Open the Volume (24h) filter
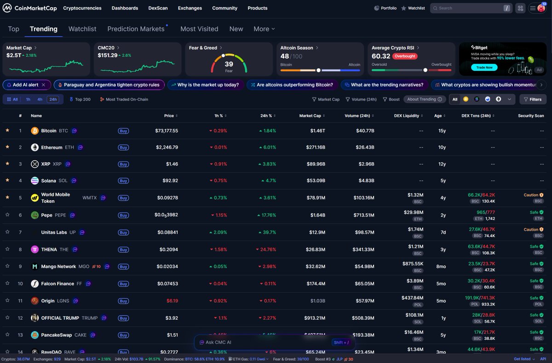The width and height of the screenshot is (552, 363). [361, 99]
